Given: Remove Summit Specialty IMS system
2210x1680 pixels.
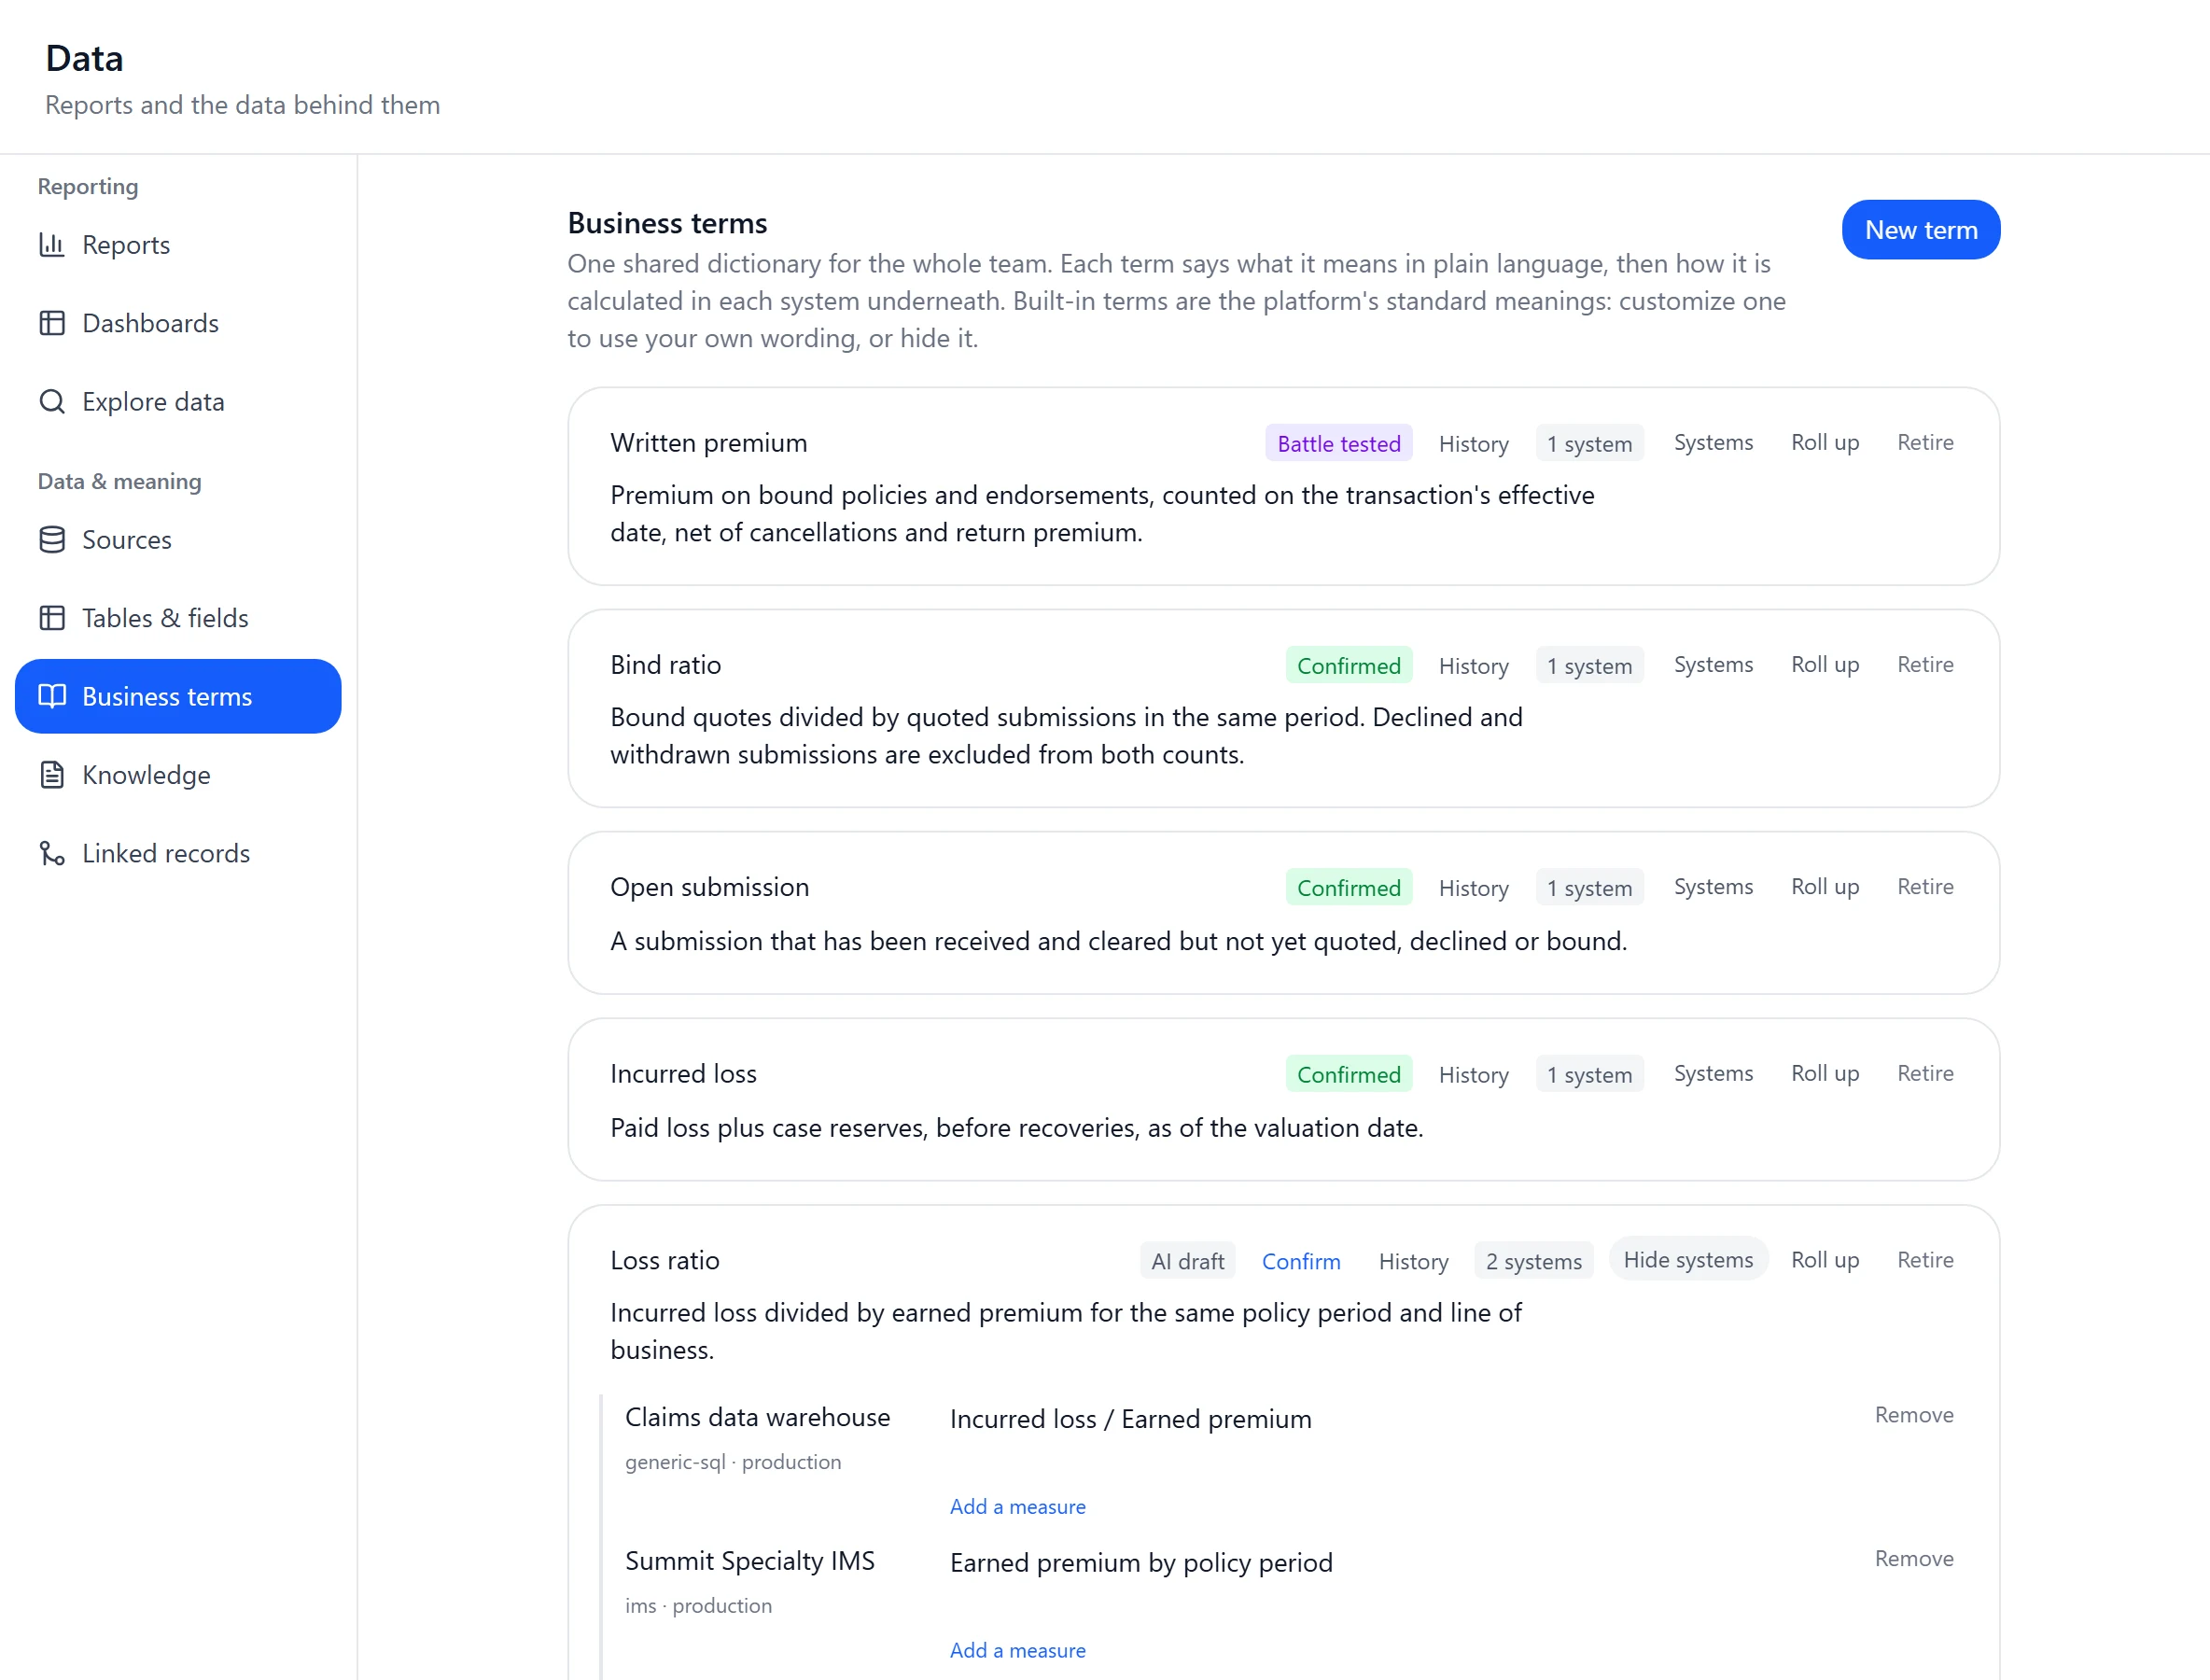Looking at the screenshot, I should (1913, 1559).
